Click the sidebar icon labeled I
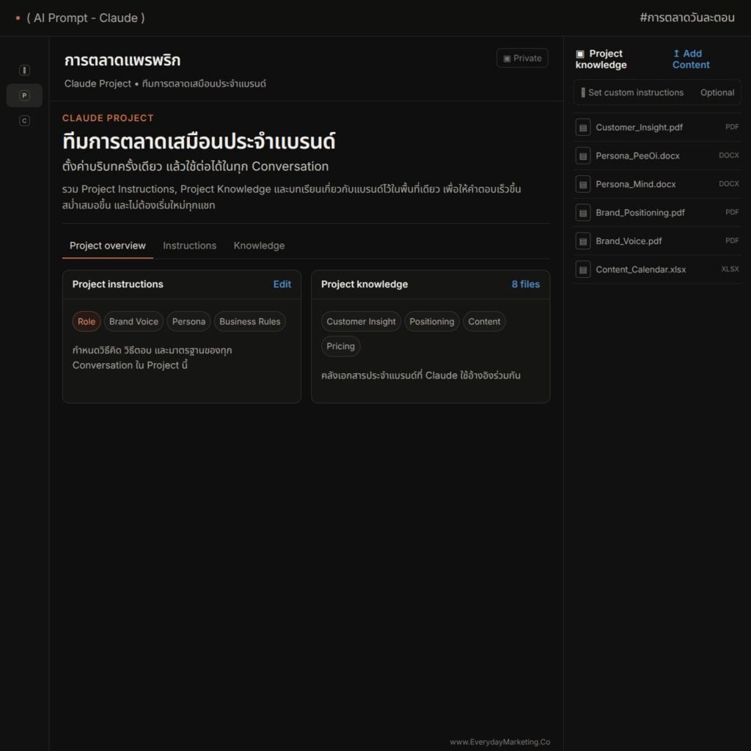Image resolution: width=751 pixels, height=751 pixels. (x=24, y=70)
